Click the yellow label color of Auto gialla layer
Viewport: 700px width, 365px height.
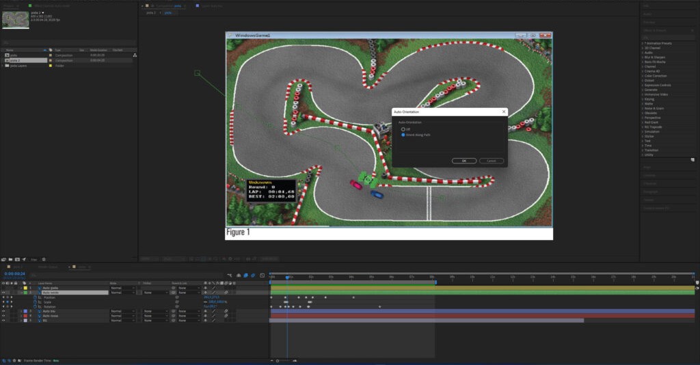[x=25, y=288]
